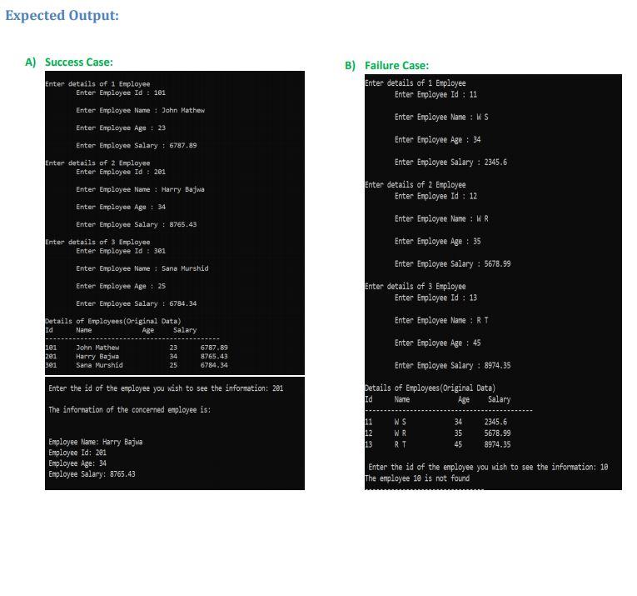Select line 'Enter Employee Salary : 8974.35'
Image resolution: width=637 pixels, height=596 pixels.
pos(453,365)
